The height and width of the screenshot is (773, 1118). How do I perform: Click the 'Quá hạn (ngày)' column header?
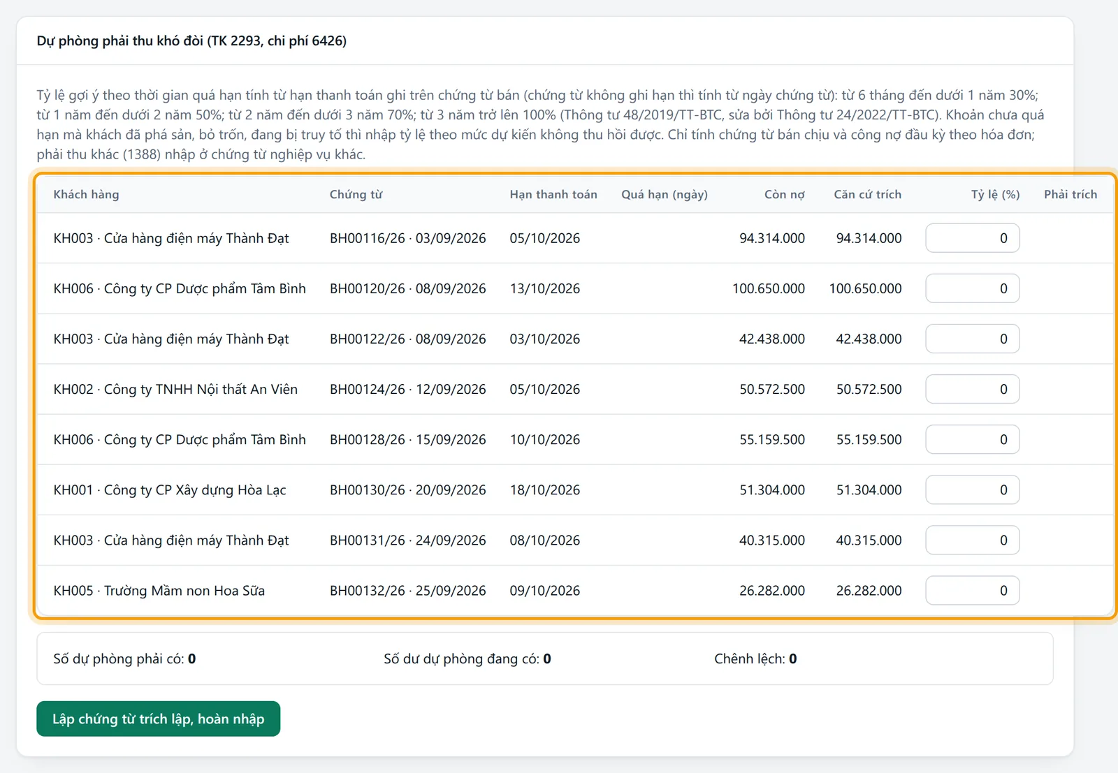665,194
